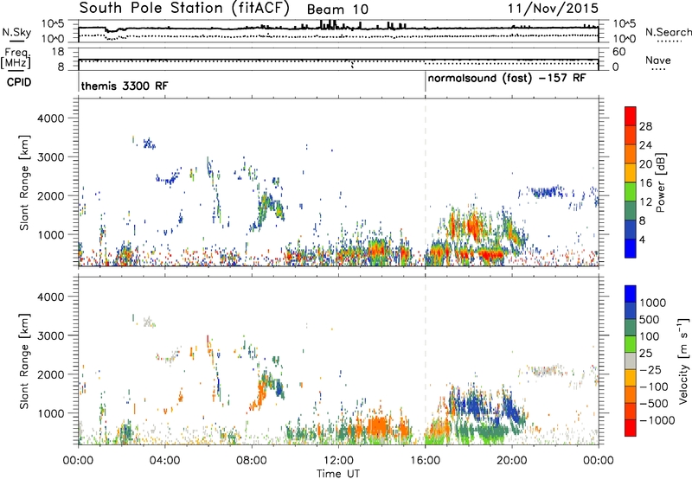The height and width of the screenshot is (479, 692).
Task: Click the '04:00' time axis tick
Action: 164,461
